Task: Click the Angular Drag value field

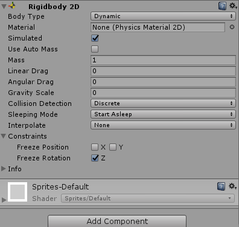Action: [x=163, y=82]
